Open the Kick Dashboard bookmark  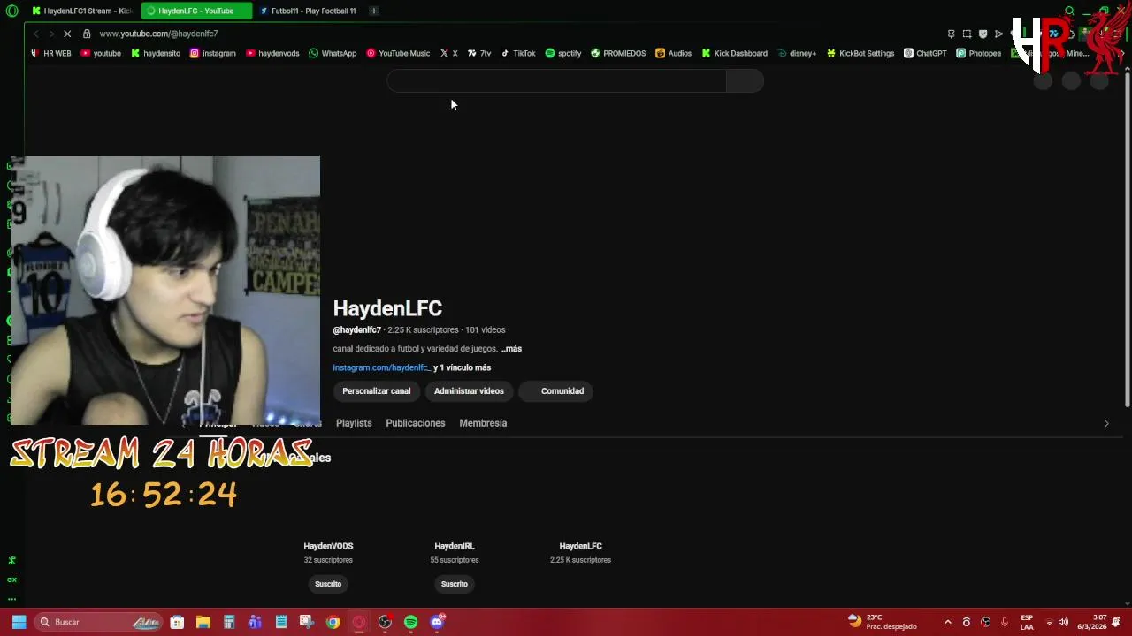pos(734,53)
